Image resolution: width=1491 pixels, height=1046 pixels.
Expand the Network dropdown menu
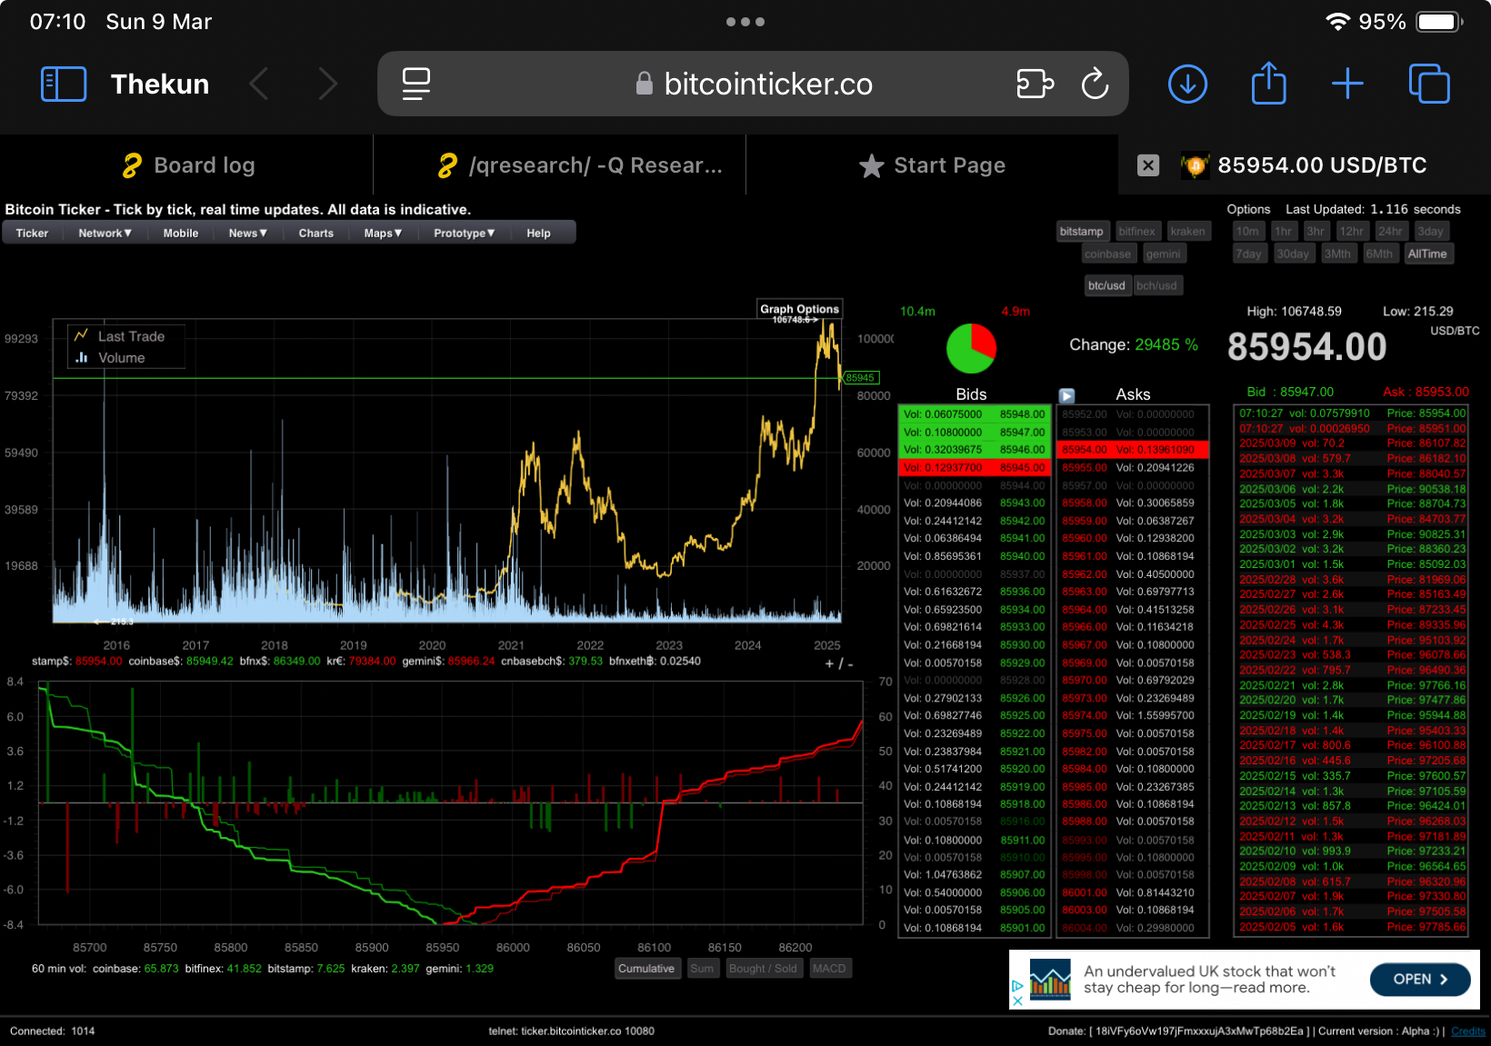coord(105,234)
